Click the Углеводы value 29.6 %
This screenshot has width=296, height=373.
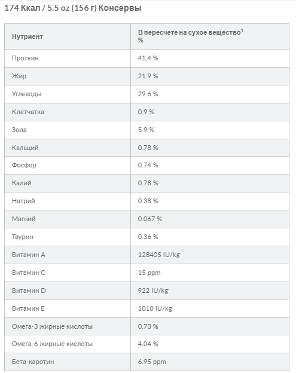click(x=148, y=94)
